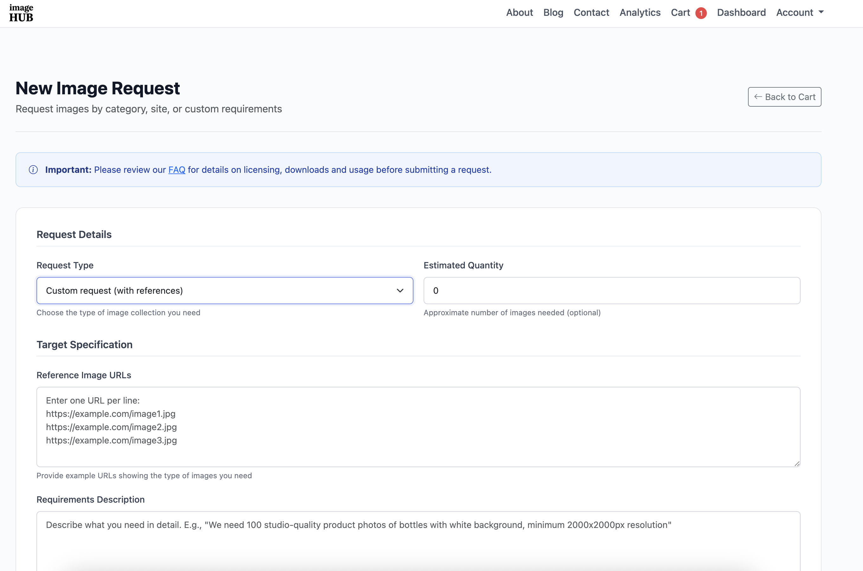The height and width of the screenshot is (571, 863).
Task: Go to the Blog page
Action: [553, 13]
